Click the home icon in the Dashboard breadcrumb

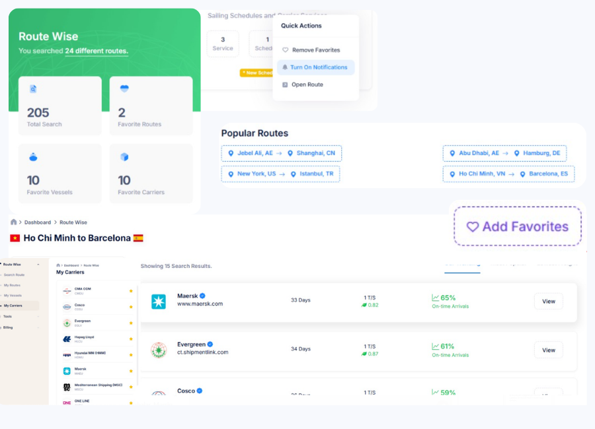(14, 222)
